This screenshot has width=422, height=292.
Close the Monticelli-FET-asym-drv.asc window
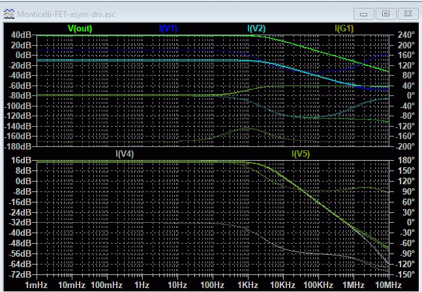coord(408,14)
